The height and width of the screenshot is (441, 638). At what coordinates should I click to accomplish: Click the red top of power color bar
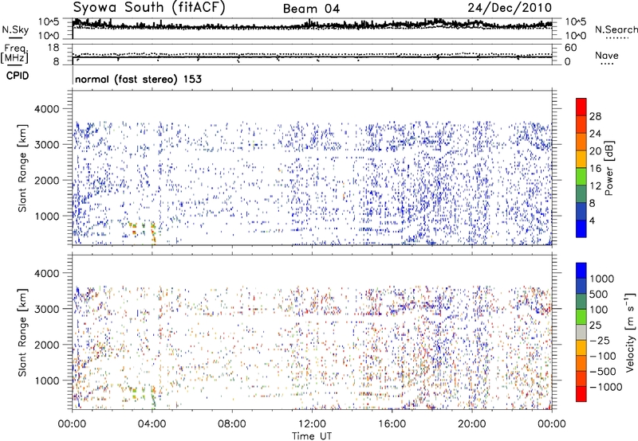[581, 107]
